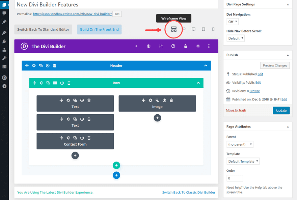Open Header section settings gear

click(x=34, y=65)
